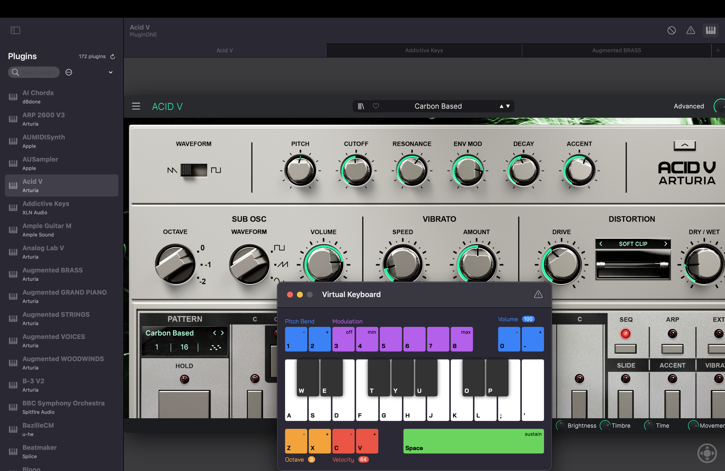Increase velocity with the V key

[367, 441]
